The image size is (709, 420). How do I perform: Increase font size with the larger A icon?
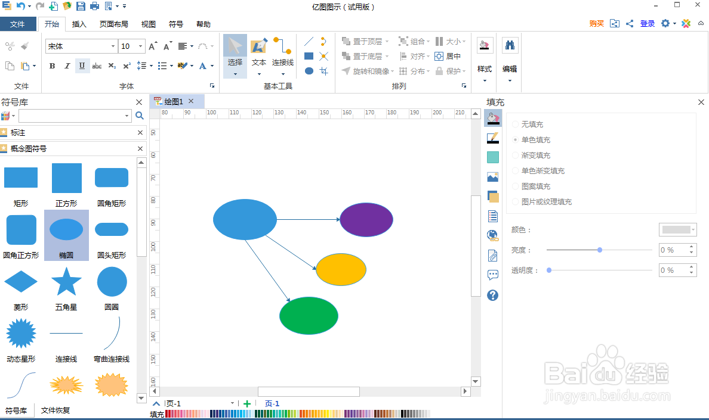click(x=153, y=46)
